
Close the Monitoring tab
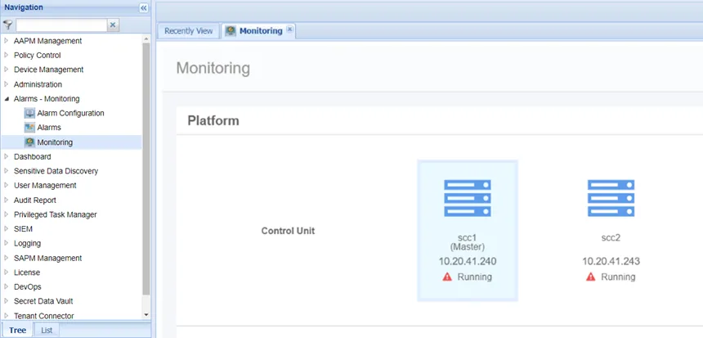point(289,29)
